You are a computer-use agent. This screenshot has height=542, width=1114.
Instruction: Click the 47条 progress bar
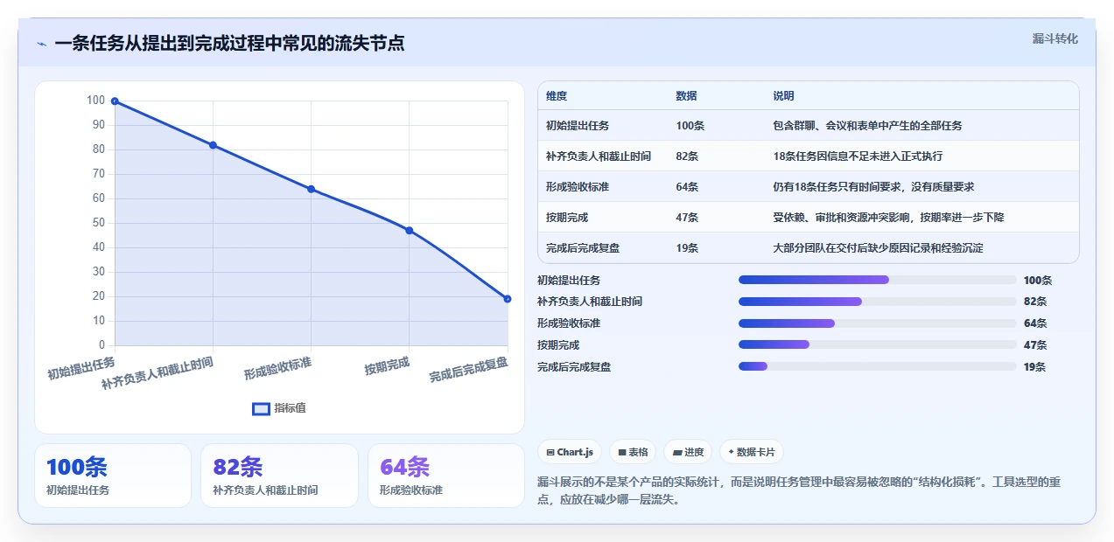(878, 345)
